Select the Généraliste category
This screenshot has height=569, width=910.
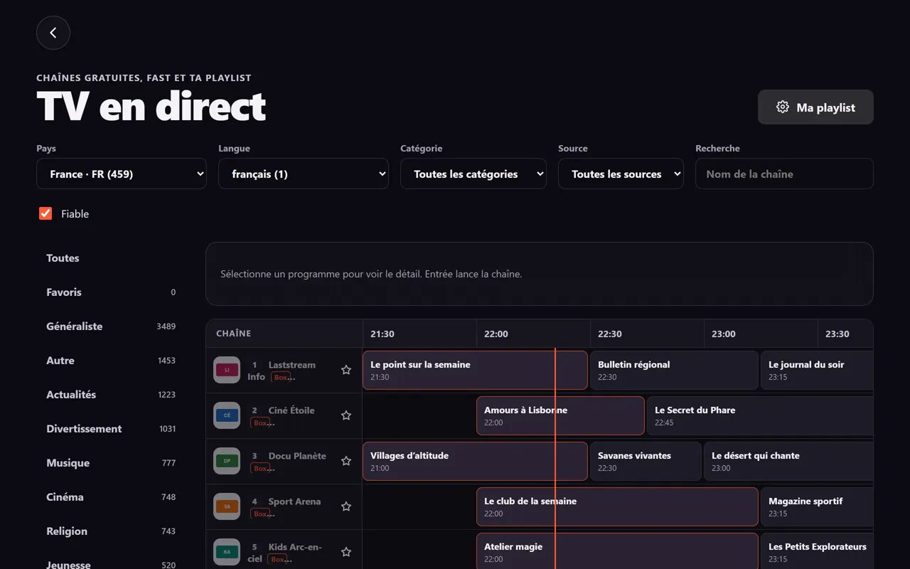111,326
